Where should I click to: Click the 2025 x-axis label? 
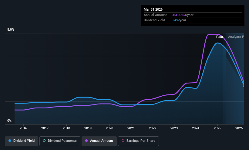pos(217,128)
